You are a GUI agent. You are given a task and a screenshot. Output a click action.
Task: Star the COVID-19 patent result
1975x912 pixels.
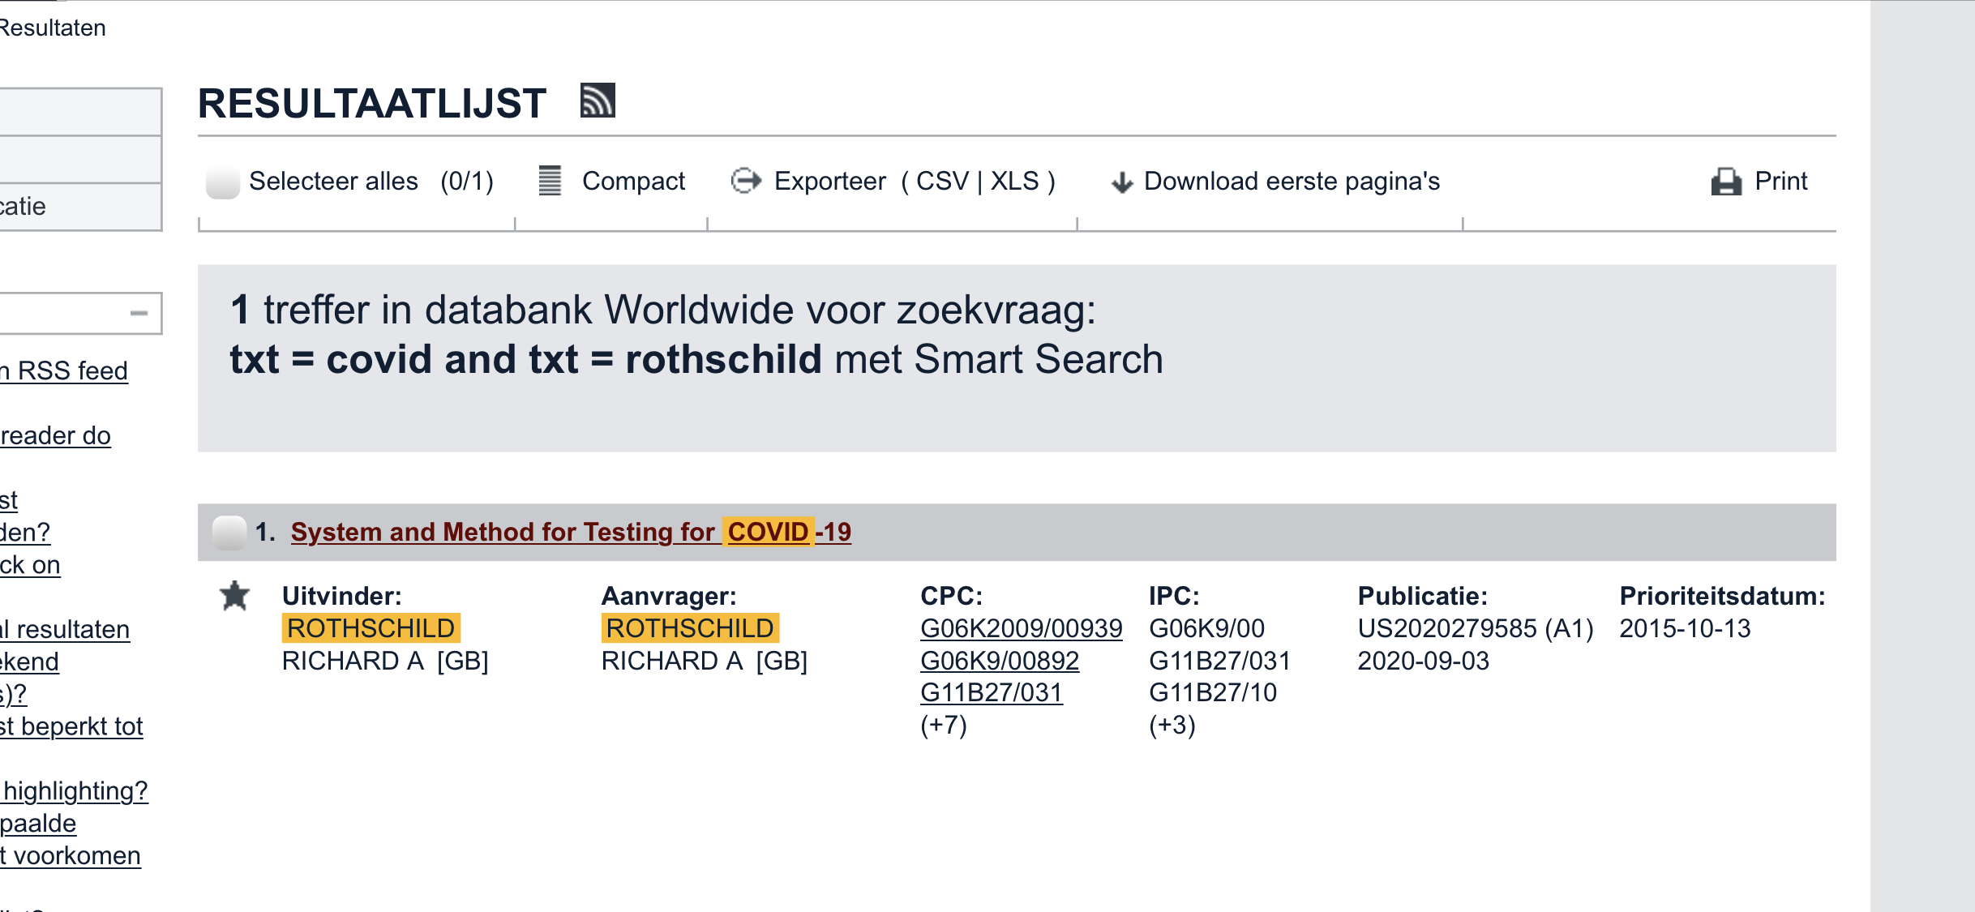tap(235, 597)
